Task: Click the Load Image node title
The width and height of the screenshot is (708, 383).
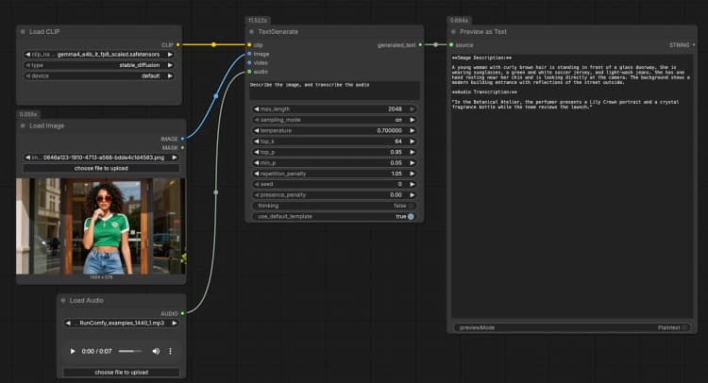Action: point(47,125)
